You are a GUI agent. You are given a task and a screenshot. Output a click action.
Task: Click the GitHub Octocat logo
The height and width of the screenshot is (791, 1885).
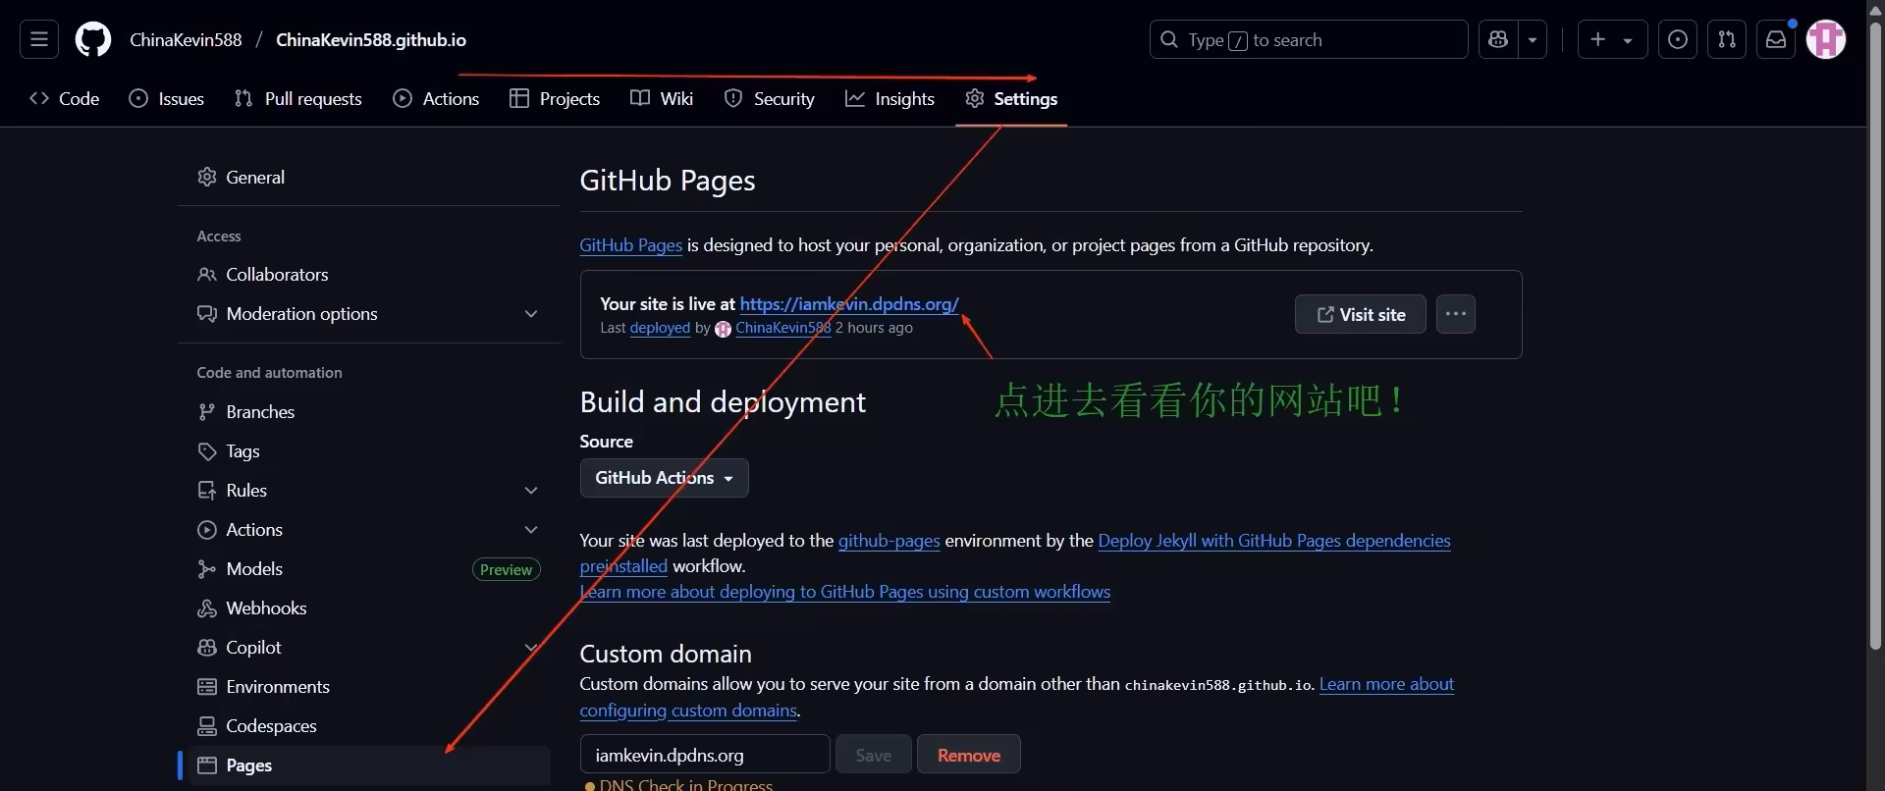pos(93,40)
